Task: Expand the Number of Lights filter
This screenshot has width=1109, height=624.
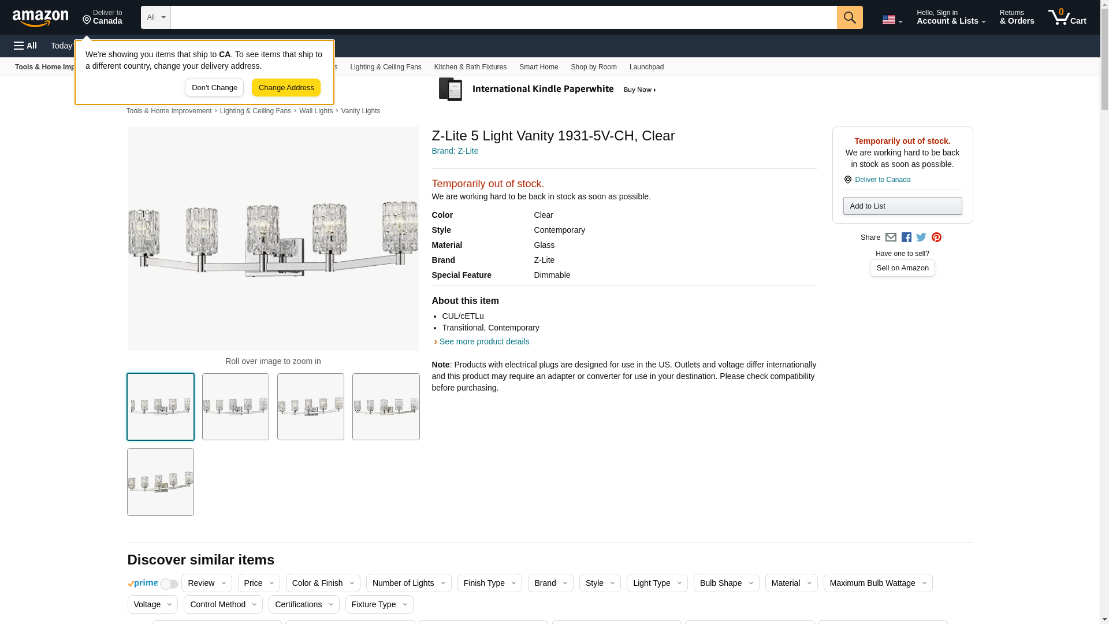Action: (408, 583)
